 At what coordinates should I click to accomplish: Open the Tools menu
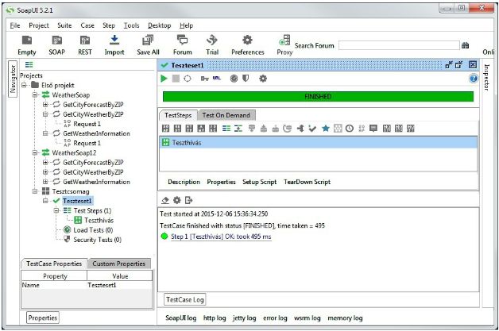[x=131, y=25]
